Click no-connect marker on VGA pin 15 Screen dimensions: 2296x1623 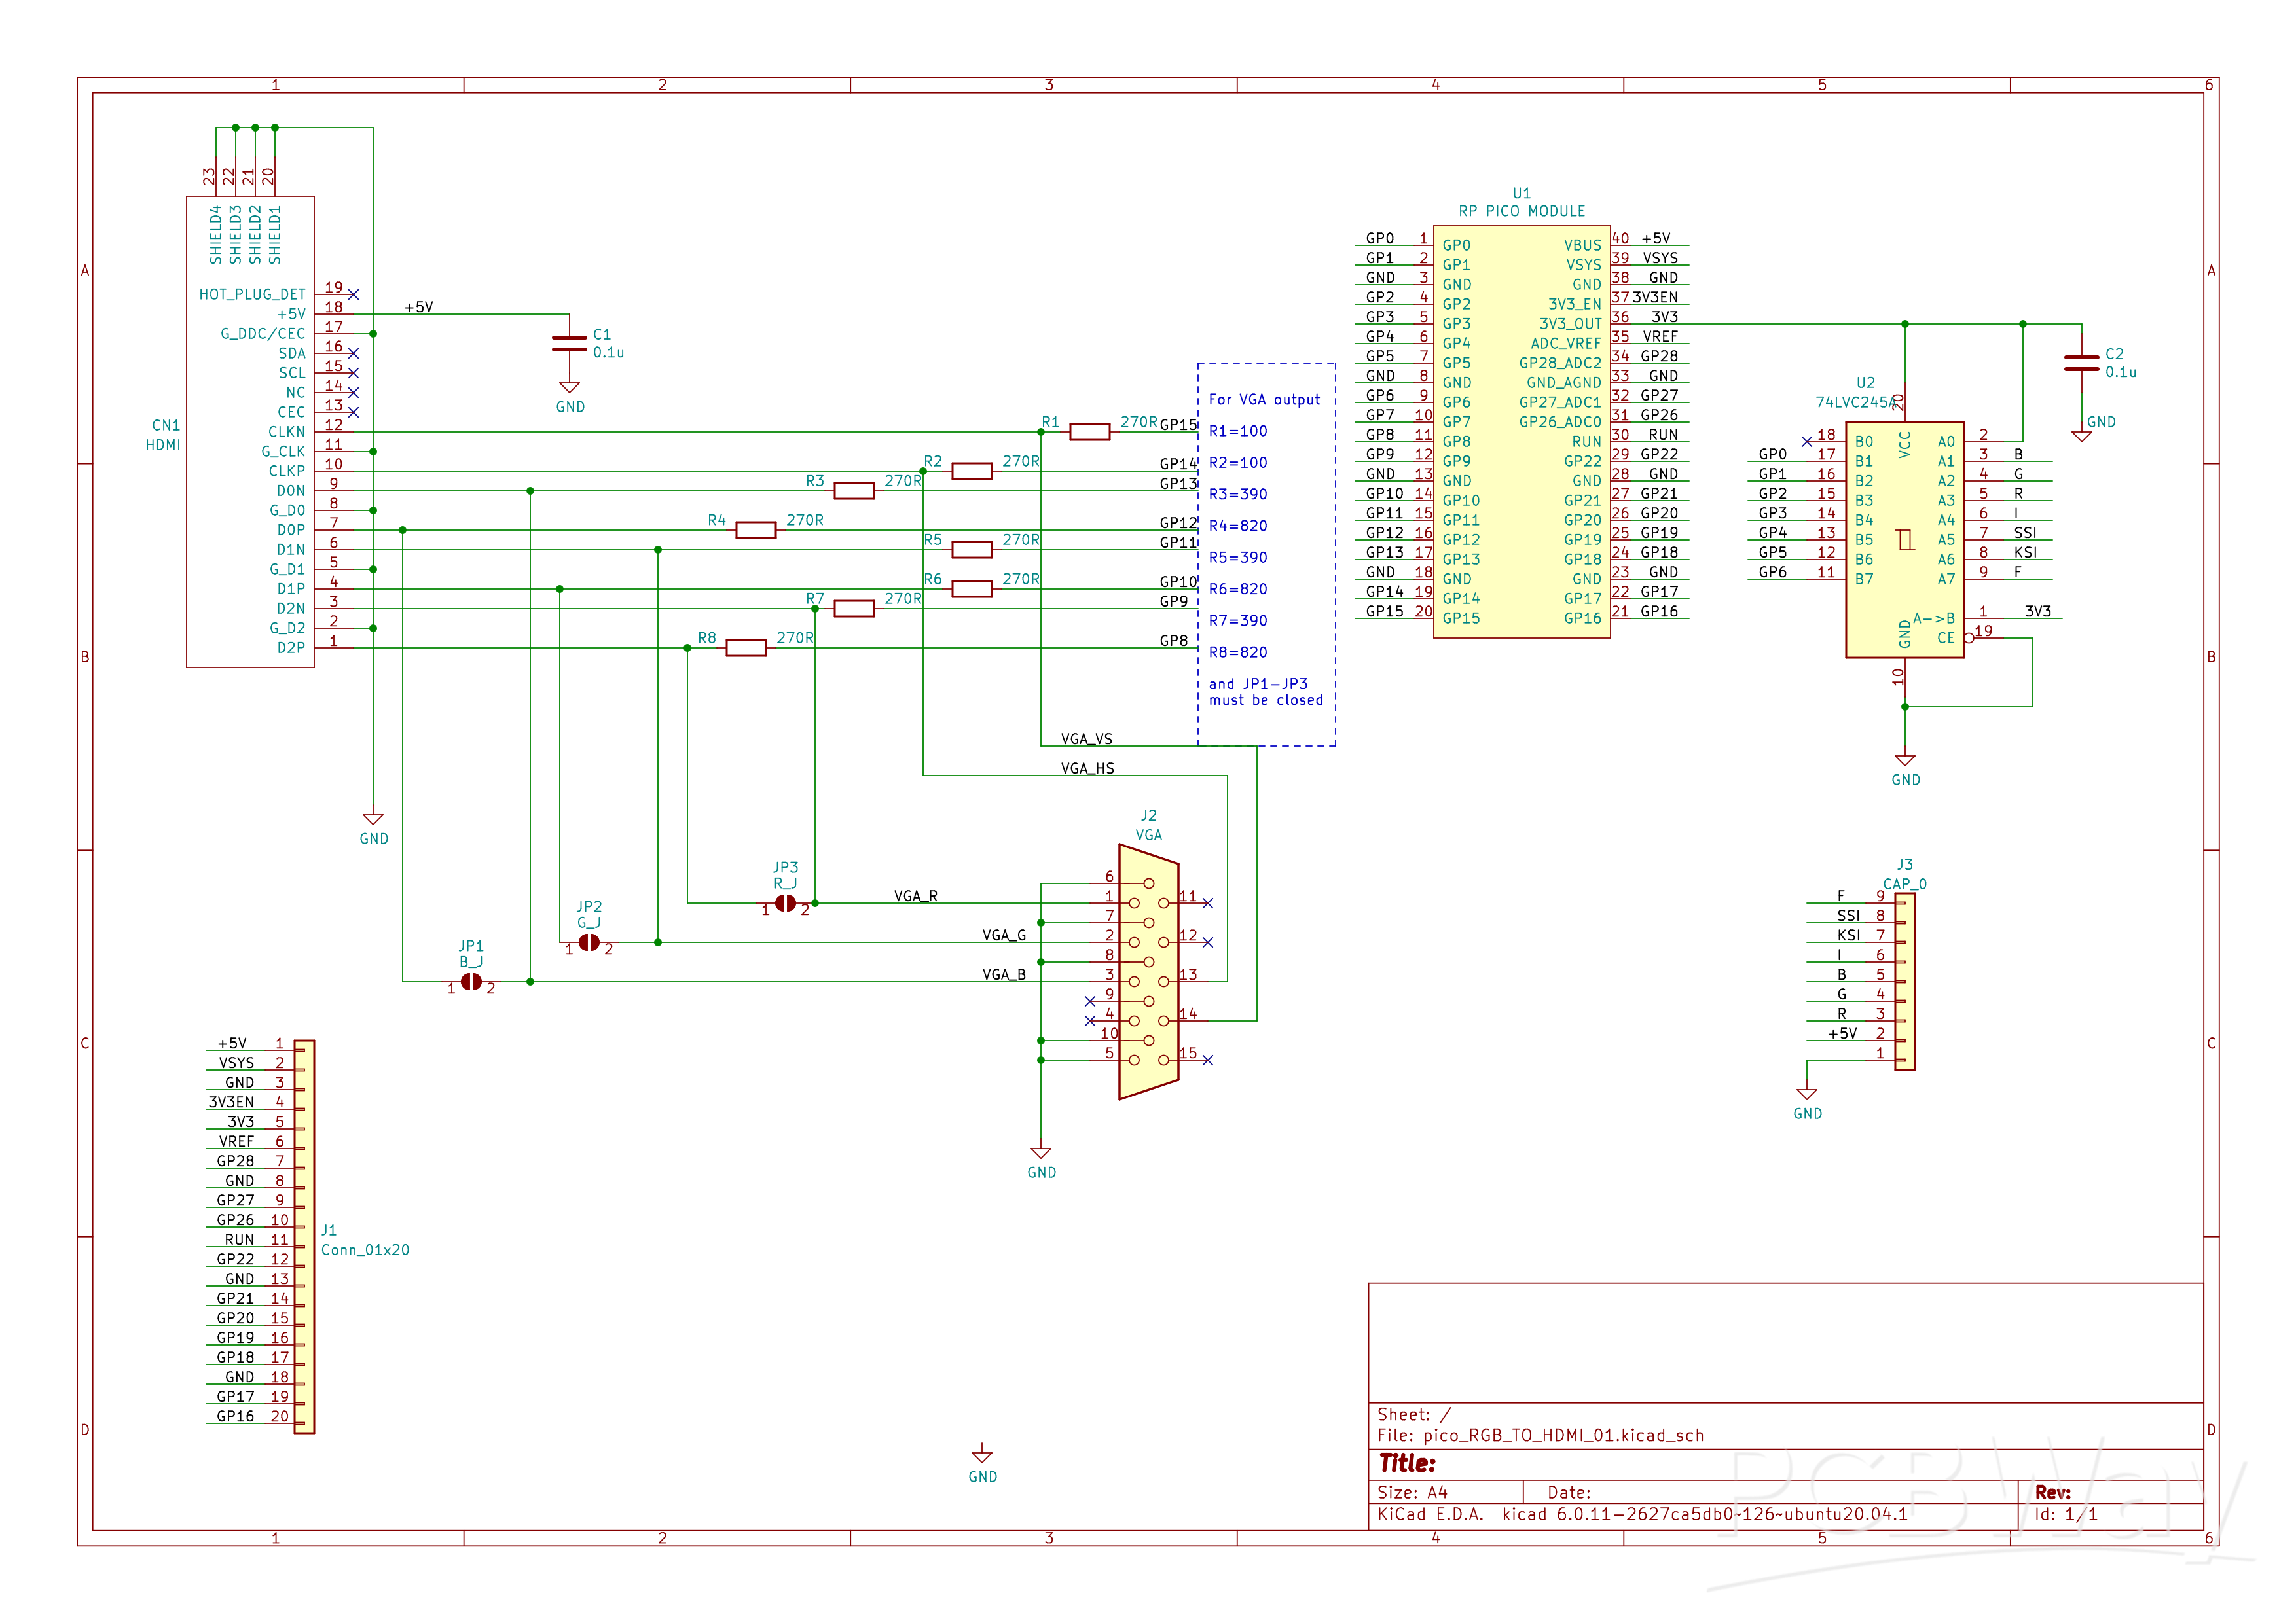(x=1207, y=1060)
